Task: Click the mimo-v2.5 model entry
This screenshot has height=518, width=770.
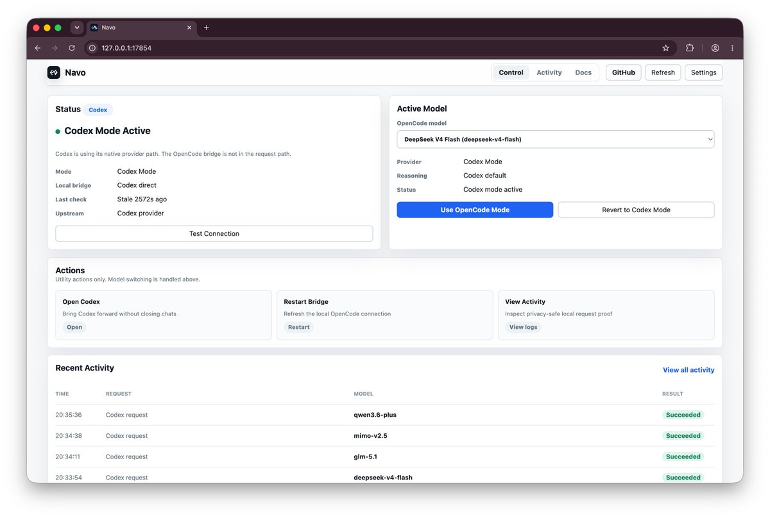Action: [371, 436]
